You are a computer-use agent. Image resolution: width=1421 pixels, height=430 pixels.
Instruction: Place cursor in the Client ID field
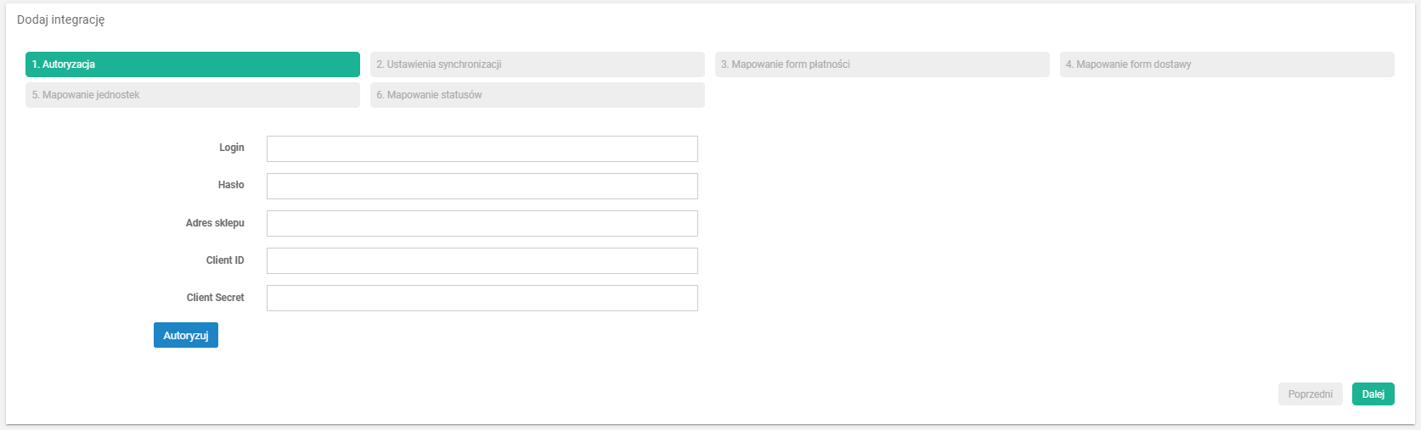482,260
